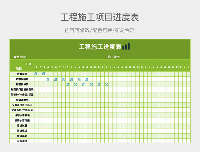
Task: Select the 管道试压 row label
Action: [22, 125]
